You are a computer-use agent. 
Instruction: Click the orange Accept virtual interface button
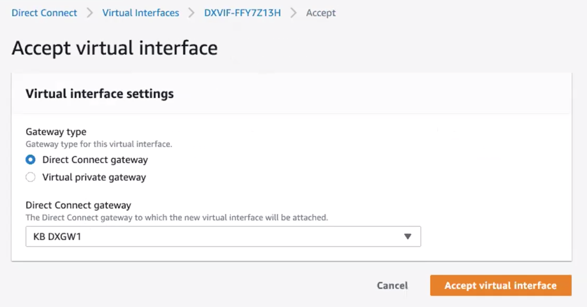[500, 285]
